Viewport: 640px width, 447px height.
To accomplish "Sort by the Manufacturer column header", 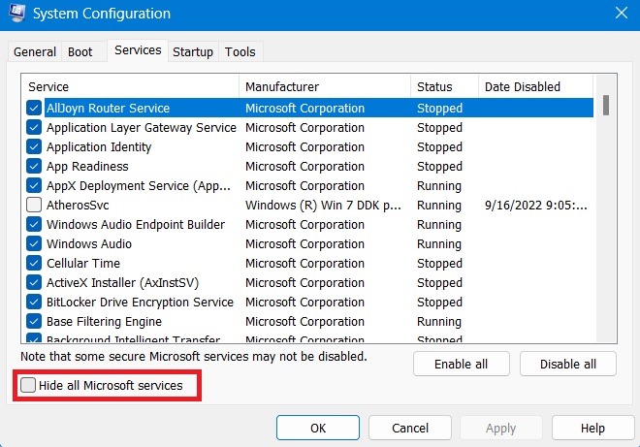I will point(325,86).
